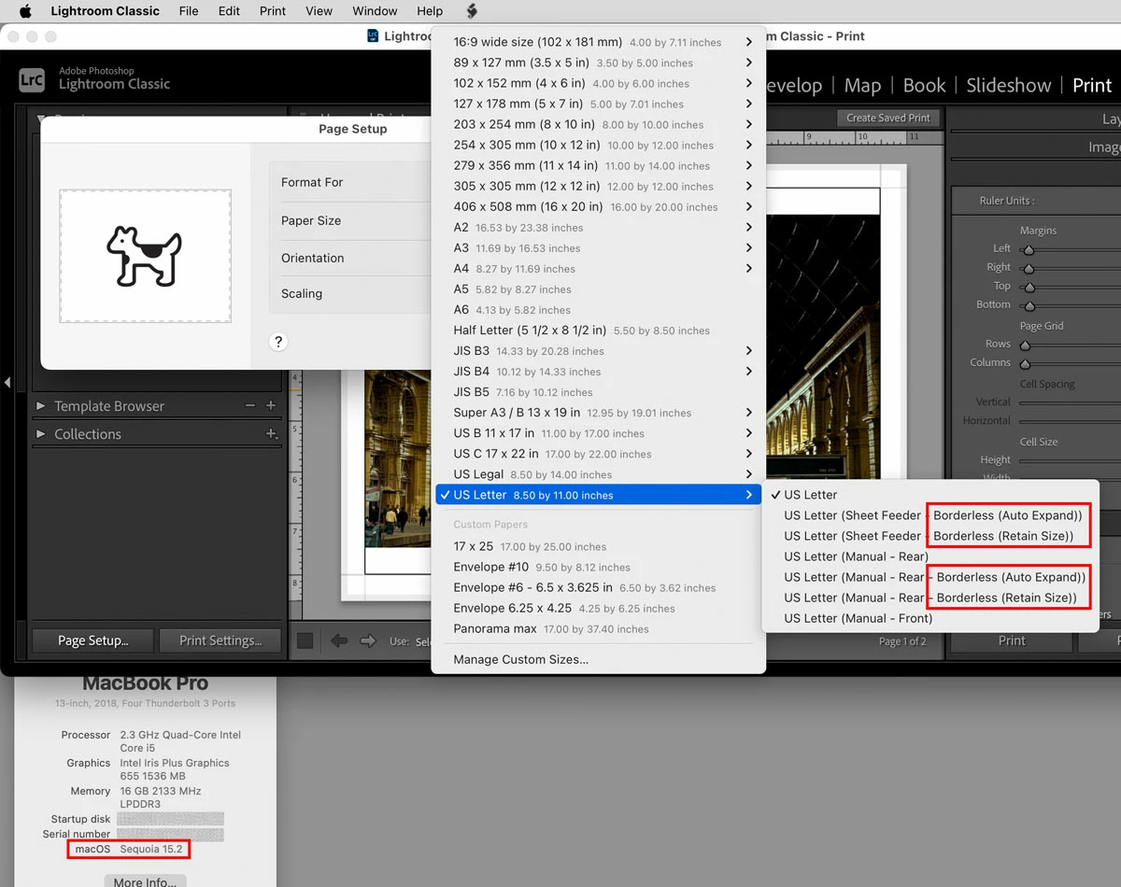Click More Info... in About This Mac
The image size is (1121, 887).
pos(145,880)
